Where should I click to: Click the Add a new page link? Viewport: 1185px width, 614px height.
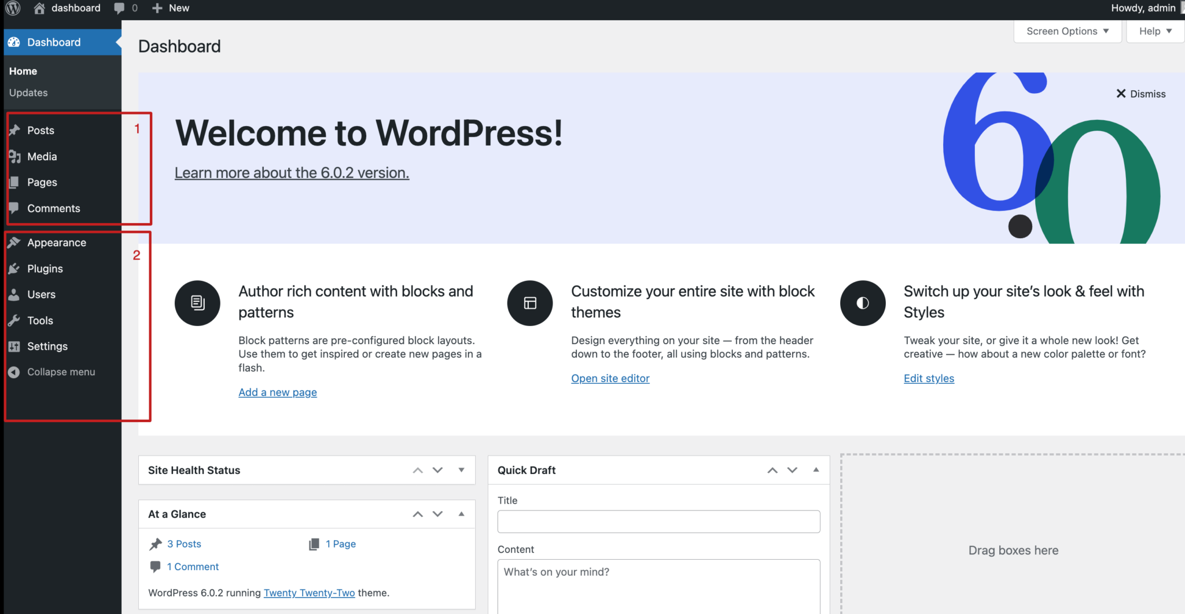277,392
